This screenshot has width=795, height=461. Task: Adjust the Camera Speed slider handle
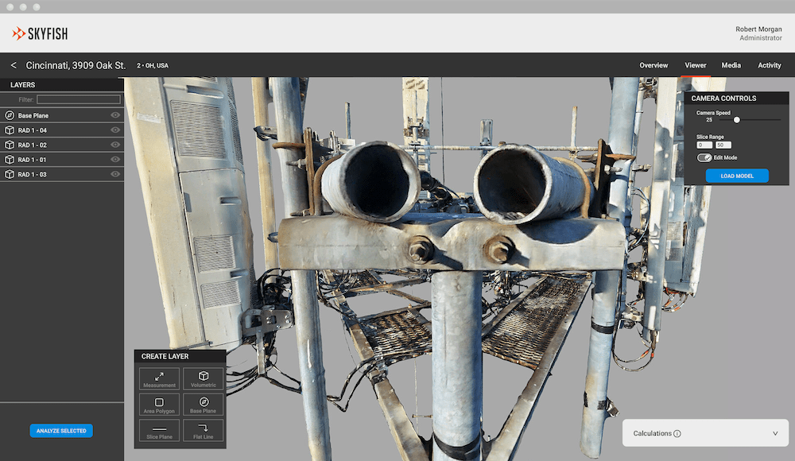click(737, 120)
